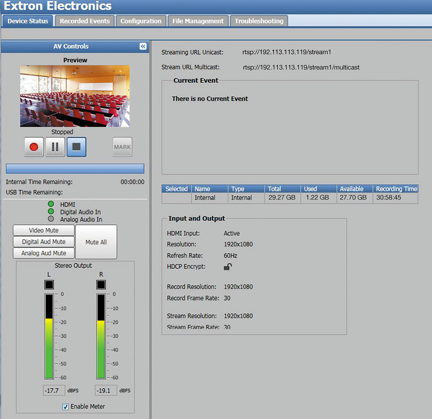Open the Recorded Events tab

tap(85, 21)
